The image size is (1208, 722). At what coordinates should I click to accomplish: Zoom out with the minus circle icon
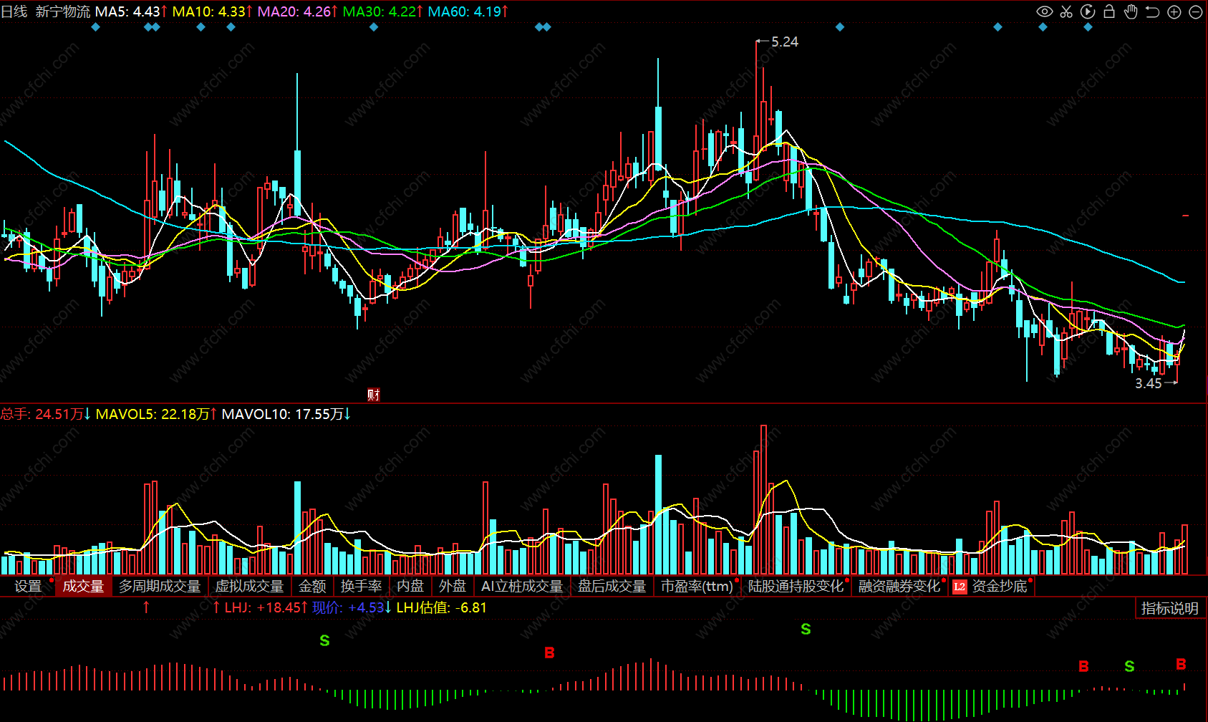(x=1196, y=11)
